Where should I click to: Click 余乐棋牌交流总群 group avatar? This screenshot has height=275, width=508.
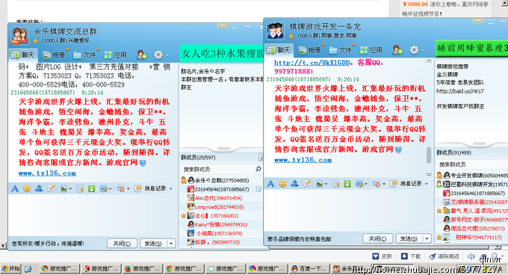click(x=19, y=35)
